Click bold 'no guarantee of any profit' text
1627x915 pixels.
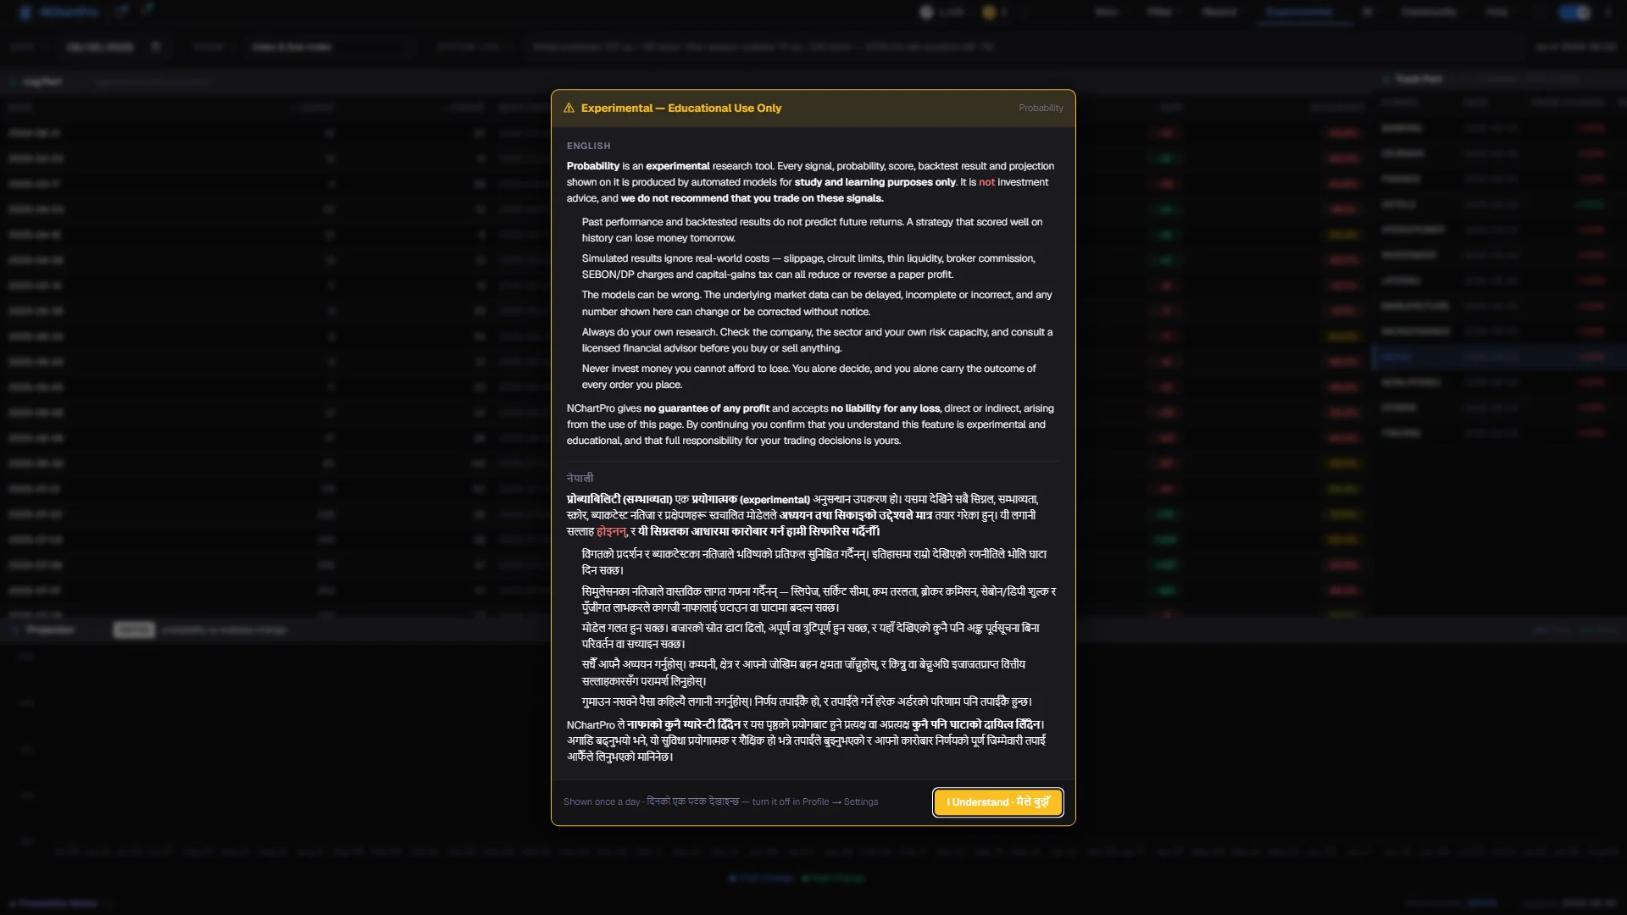(707, 408)
